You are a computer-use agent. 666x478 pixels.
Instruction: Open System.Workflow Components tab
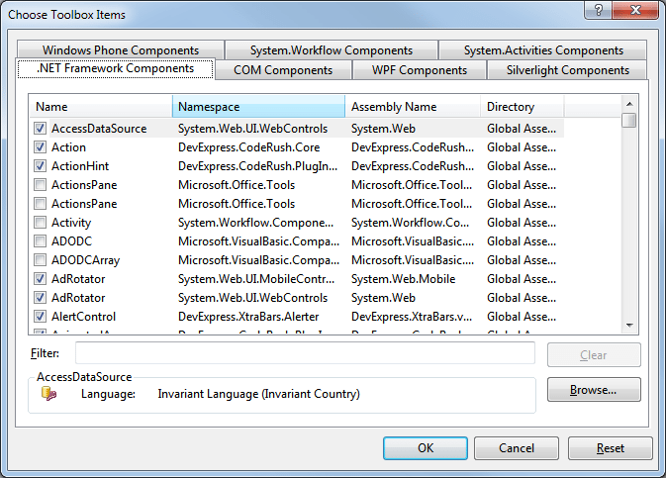point(332,50)
